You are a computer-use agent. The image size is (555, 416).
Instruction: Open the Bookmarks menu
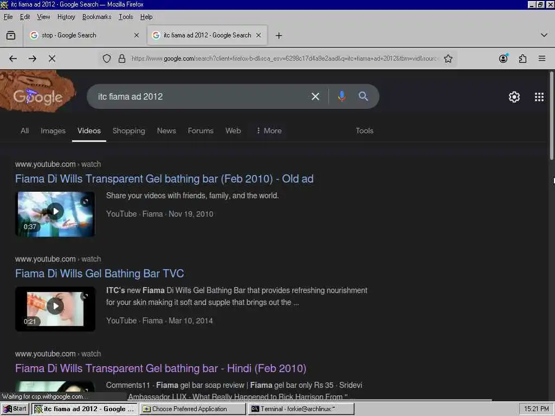click(96, 17)
